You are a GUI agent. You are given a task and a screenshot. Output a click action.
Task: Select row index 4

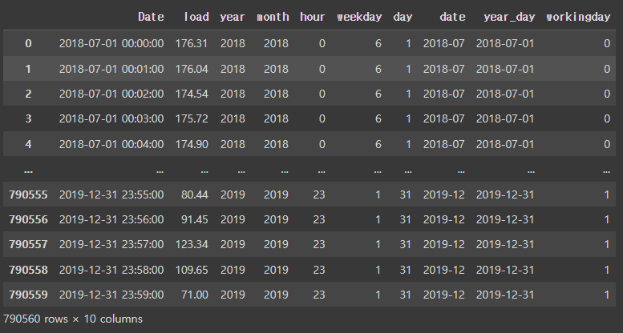point(28,144)
